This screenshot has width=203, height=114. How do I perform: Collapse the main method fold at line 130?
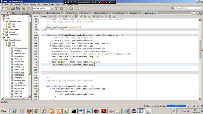pos(38,86)
